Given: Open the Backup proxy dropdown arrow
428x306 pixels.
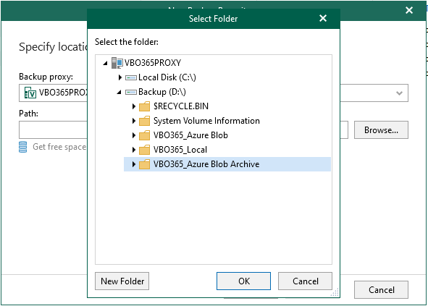Looking at the screenshot, I should (399, 93).
